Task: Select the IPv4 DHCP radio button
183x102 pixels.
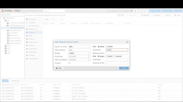Action: tap(107, 46)
